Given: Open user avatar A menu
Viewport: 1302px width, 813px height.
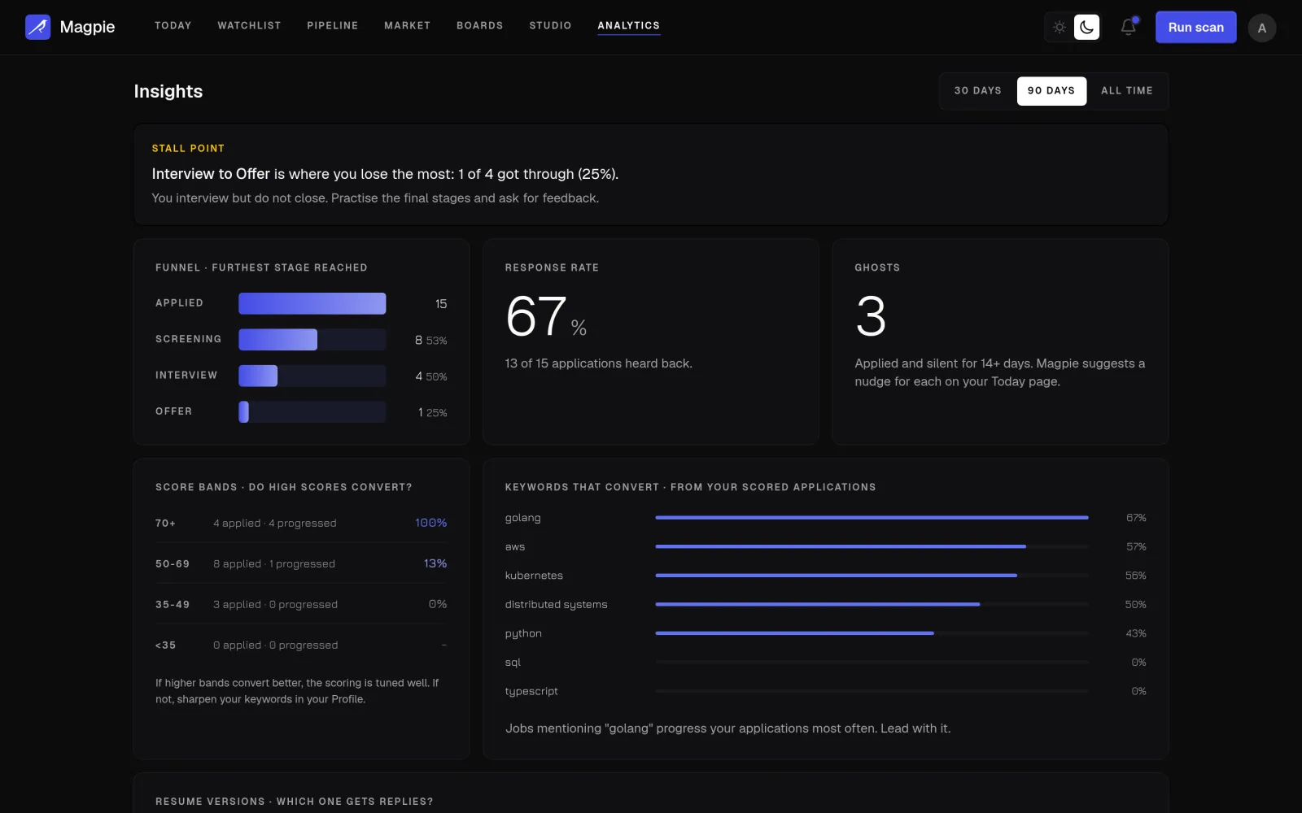Looking at the screenshot, I should [1262, 28].
